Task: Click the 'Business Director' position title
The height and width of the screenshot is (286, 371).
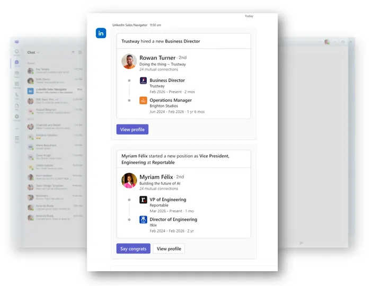Action: [167, 81]
